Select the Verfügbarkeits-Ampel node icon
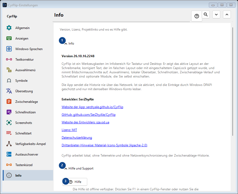Image resolution: width=238 pixels, height=194 pixels. click(x=9, y=144)
